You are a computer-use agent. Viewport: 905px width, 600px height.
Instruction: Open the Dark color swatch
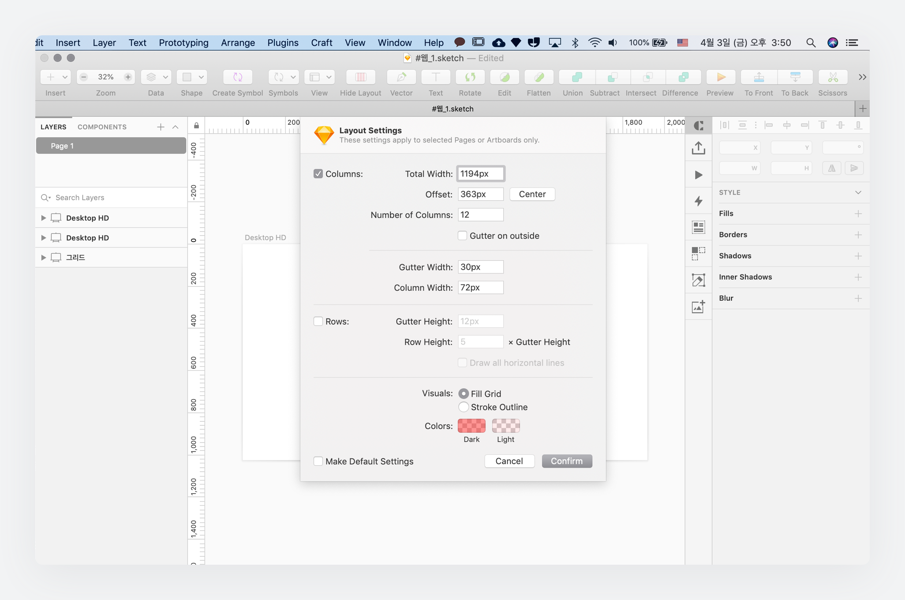tap(471, 426)
